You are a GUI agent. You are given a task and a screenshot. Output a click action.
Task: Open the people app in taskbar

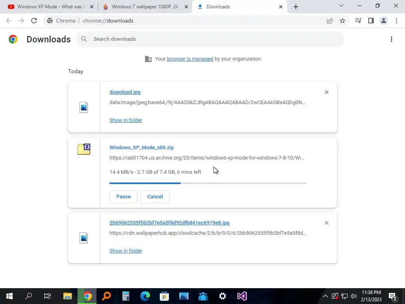click(203, 296)
